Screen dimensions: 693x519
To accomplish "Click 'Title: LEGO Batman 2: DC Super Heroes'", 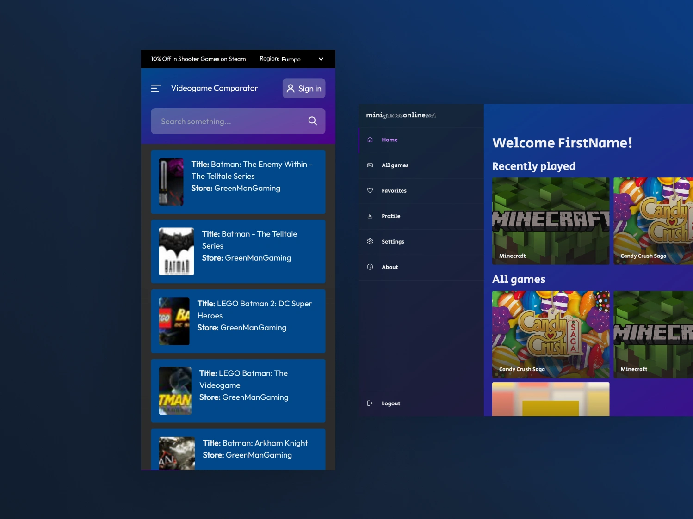I will pos(254,310).
